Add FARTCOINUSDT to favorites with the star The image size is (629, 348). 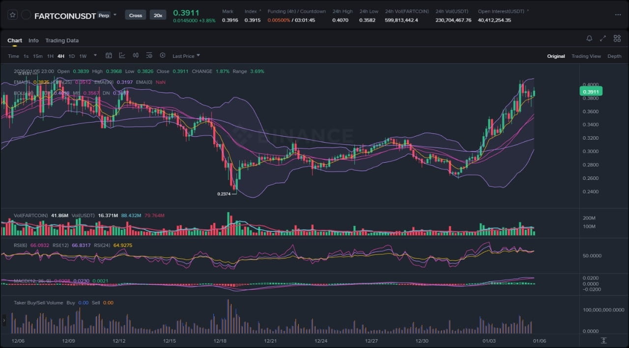click(13, 15)
